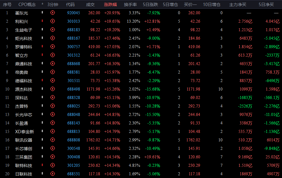Image resolution: width=282 pixels, height=178 pixels.
Task: Open 3-minute chart icon for 蘅东光
Action: (52, 13)
